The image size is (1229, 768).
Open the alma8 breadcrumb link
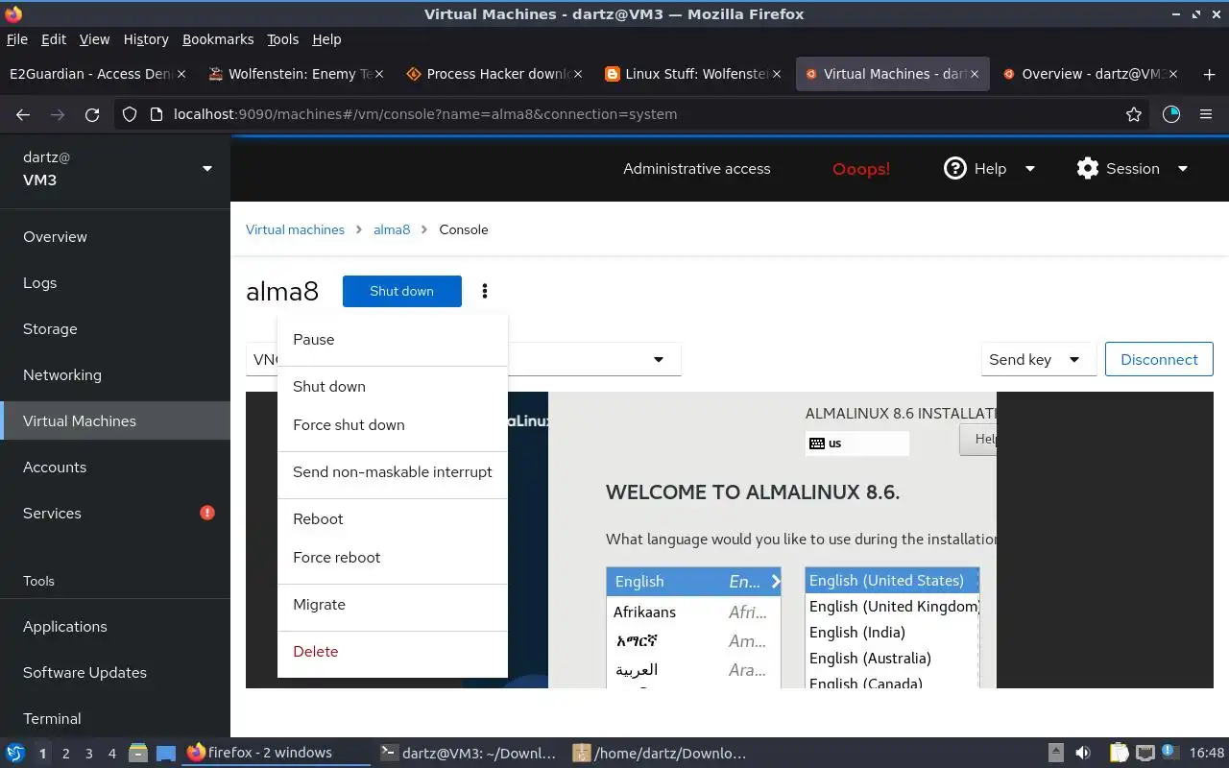pos(392,229)
